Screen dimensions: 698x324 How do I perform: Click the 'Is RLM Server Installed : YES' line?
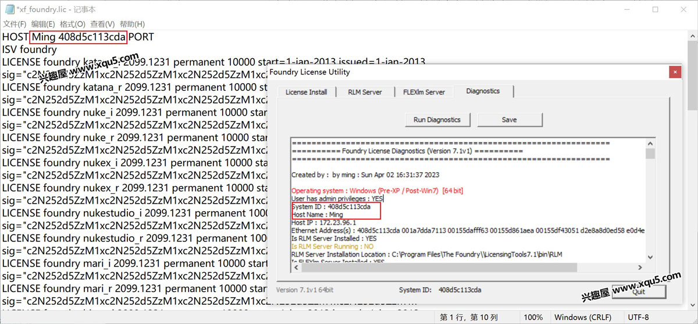[334, 238]
